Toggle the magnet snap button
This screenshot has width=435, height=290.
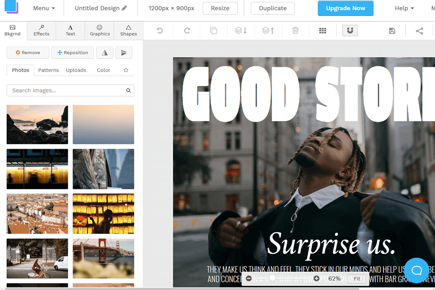(x=350, y=30)
